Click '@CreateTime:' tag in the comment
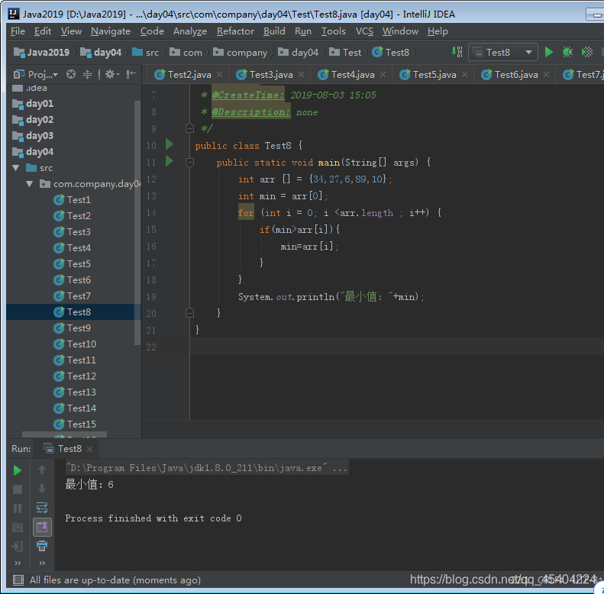The width and height of the screenshot is (604, 594). tap(248, 95)
